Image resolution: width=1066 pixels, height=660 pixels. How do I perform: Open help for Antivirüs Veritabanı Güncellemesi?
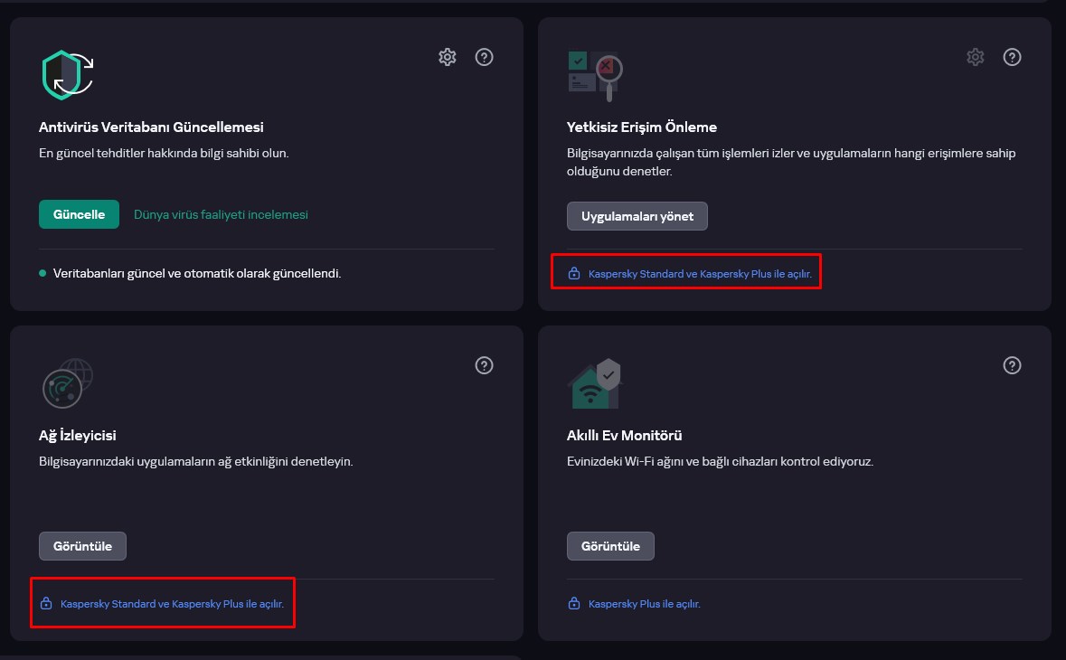[x=485, y=57]
